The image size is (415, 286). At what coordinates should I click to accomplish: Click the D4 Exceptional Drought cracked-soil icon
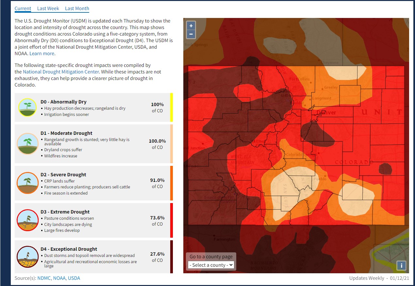click(27, 257)
